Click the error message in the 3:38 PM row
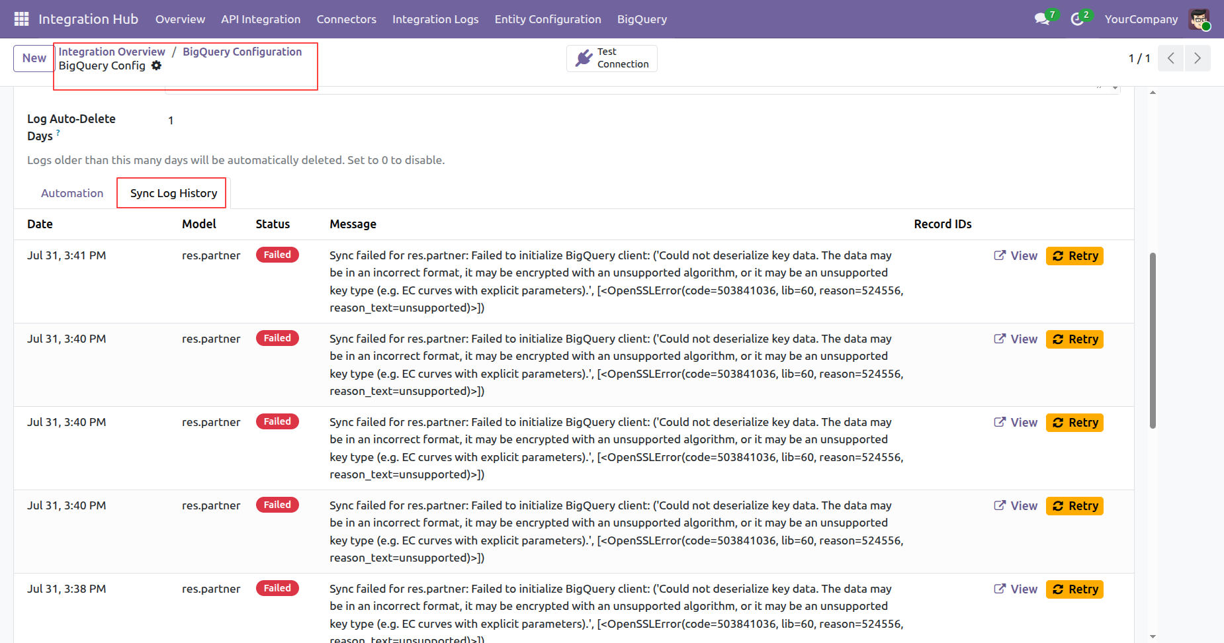Screen dimensions: 1224x643 click(x=617, y=613)
